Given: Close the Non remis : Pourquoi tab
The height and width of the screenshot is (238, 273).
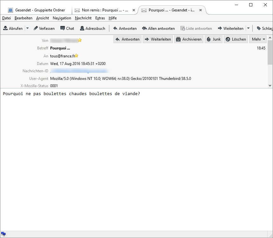Looking at the screenshot, I should click(134, 10).
